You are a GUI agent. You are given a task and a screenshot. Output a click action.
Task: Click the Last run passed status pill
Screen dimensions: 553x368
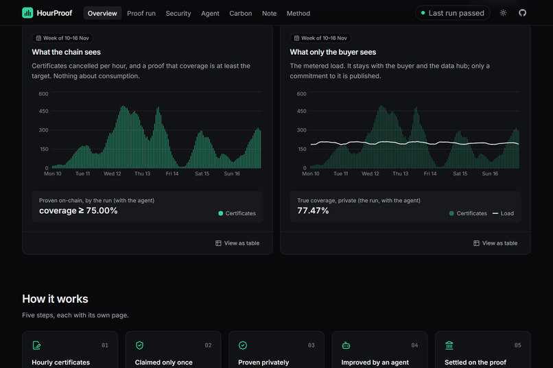point(453,13)
